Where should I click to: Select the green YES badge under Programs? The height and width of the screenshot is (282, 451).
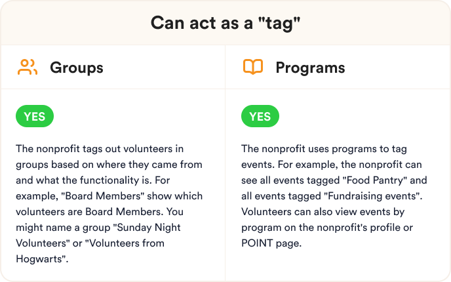click(x=260, y=116)
